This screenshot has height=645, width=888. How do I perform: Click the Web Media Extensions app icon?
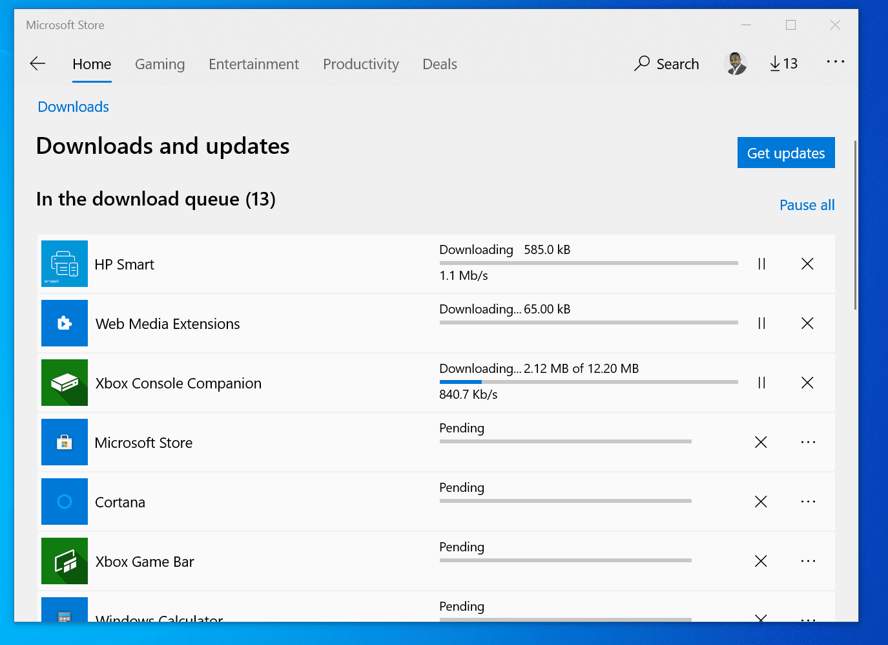coord(64,323)
